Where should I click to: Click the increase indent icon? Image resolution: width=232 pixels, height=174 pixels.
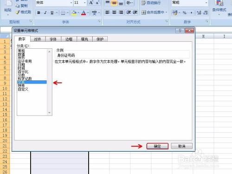tap(135, 12)
